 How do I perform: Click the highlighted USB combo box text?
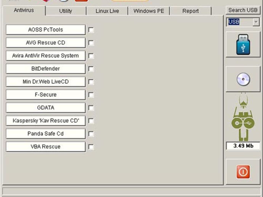point(234,22)
